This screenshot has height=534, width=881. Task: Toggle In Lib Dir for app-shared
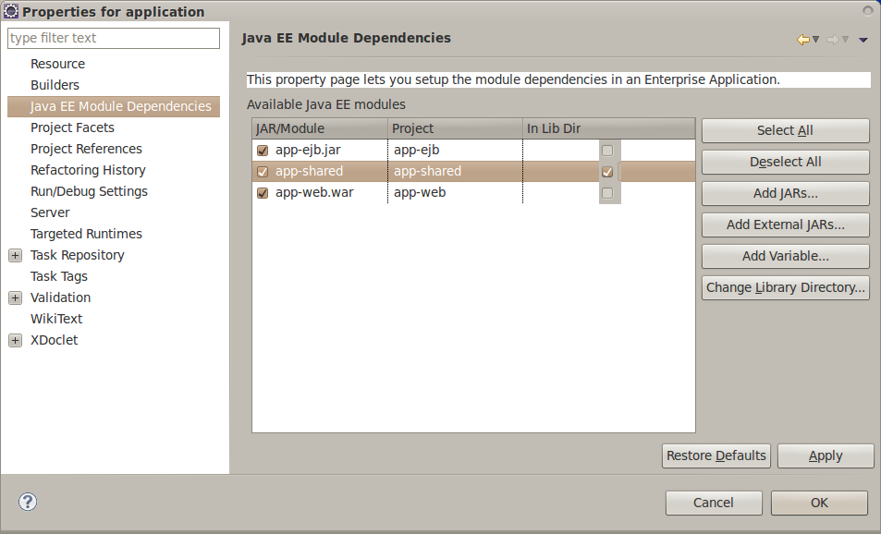pyautogui.click(x=606, y=172)
